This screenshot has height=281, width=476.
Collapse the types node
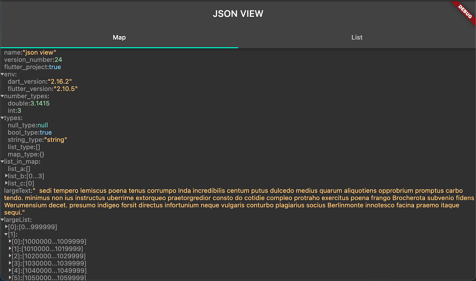(2, 118)
